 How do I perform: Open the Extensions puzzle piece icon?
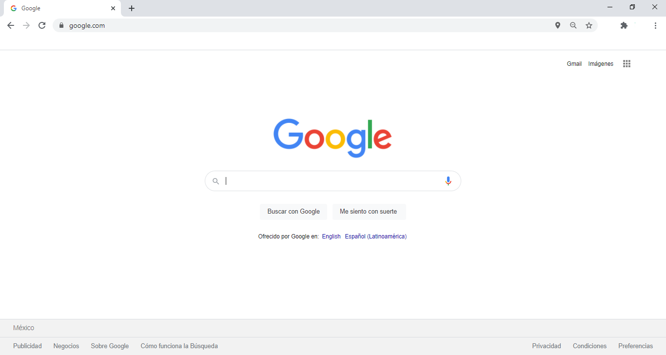pyautogui.click(x=624, y=25)
